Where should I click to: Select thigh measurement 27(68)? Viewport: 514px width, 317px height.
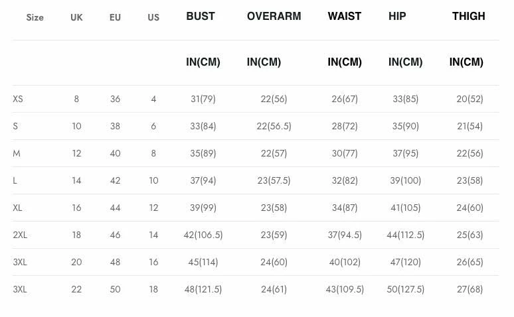tap(470, 290)
